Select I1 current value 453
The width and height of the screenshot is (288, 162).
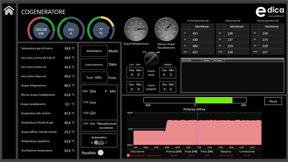(195, 33)
